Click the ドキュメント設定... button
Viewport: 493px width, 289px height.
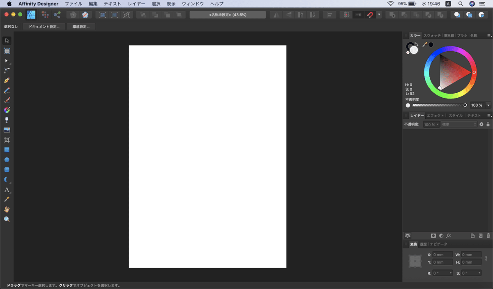pos(44,27)
